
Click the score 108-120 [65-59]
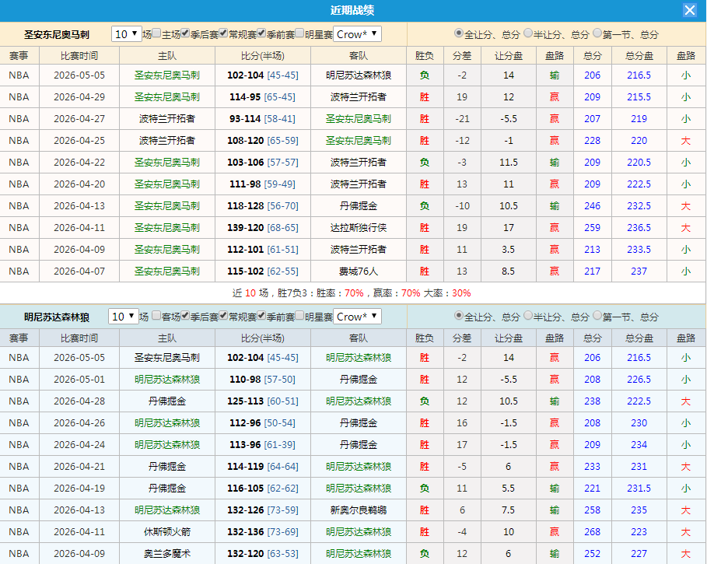point(262,140)
